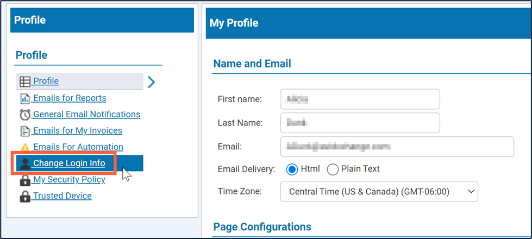
Task: Click the table icon beside Profile link
Action: [25, 81]
